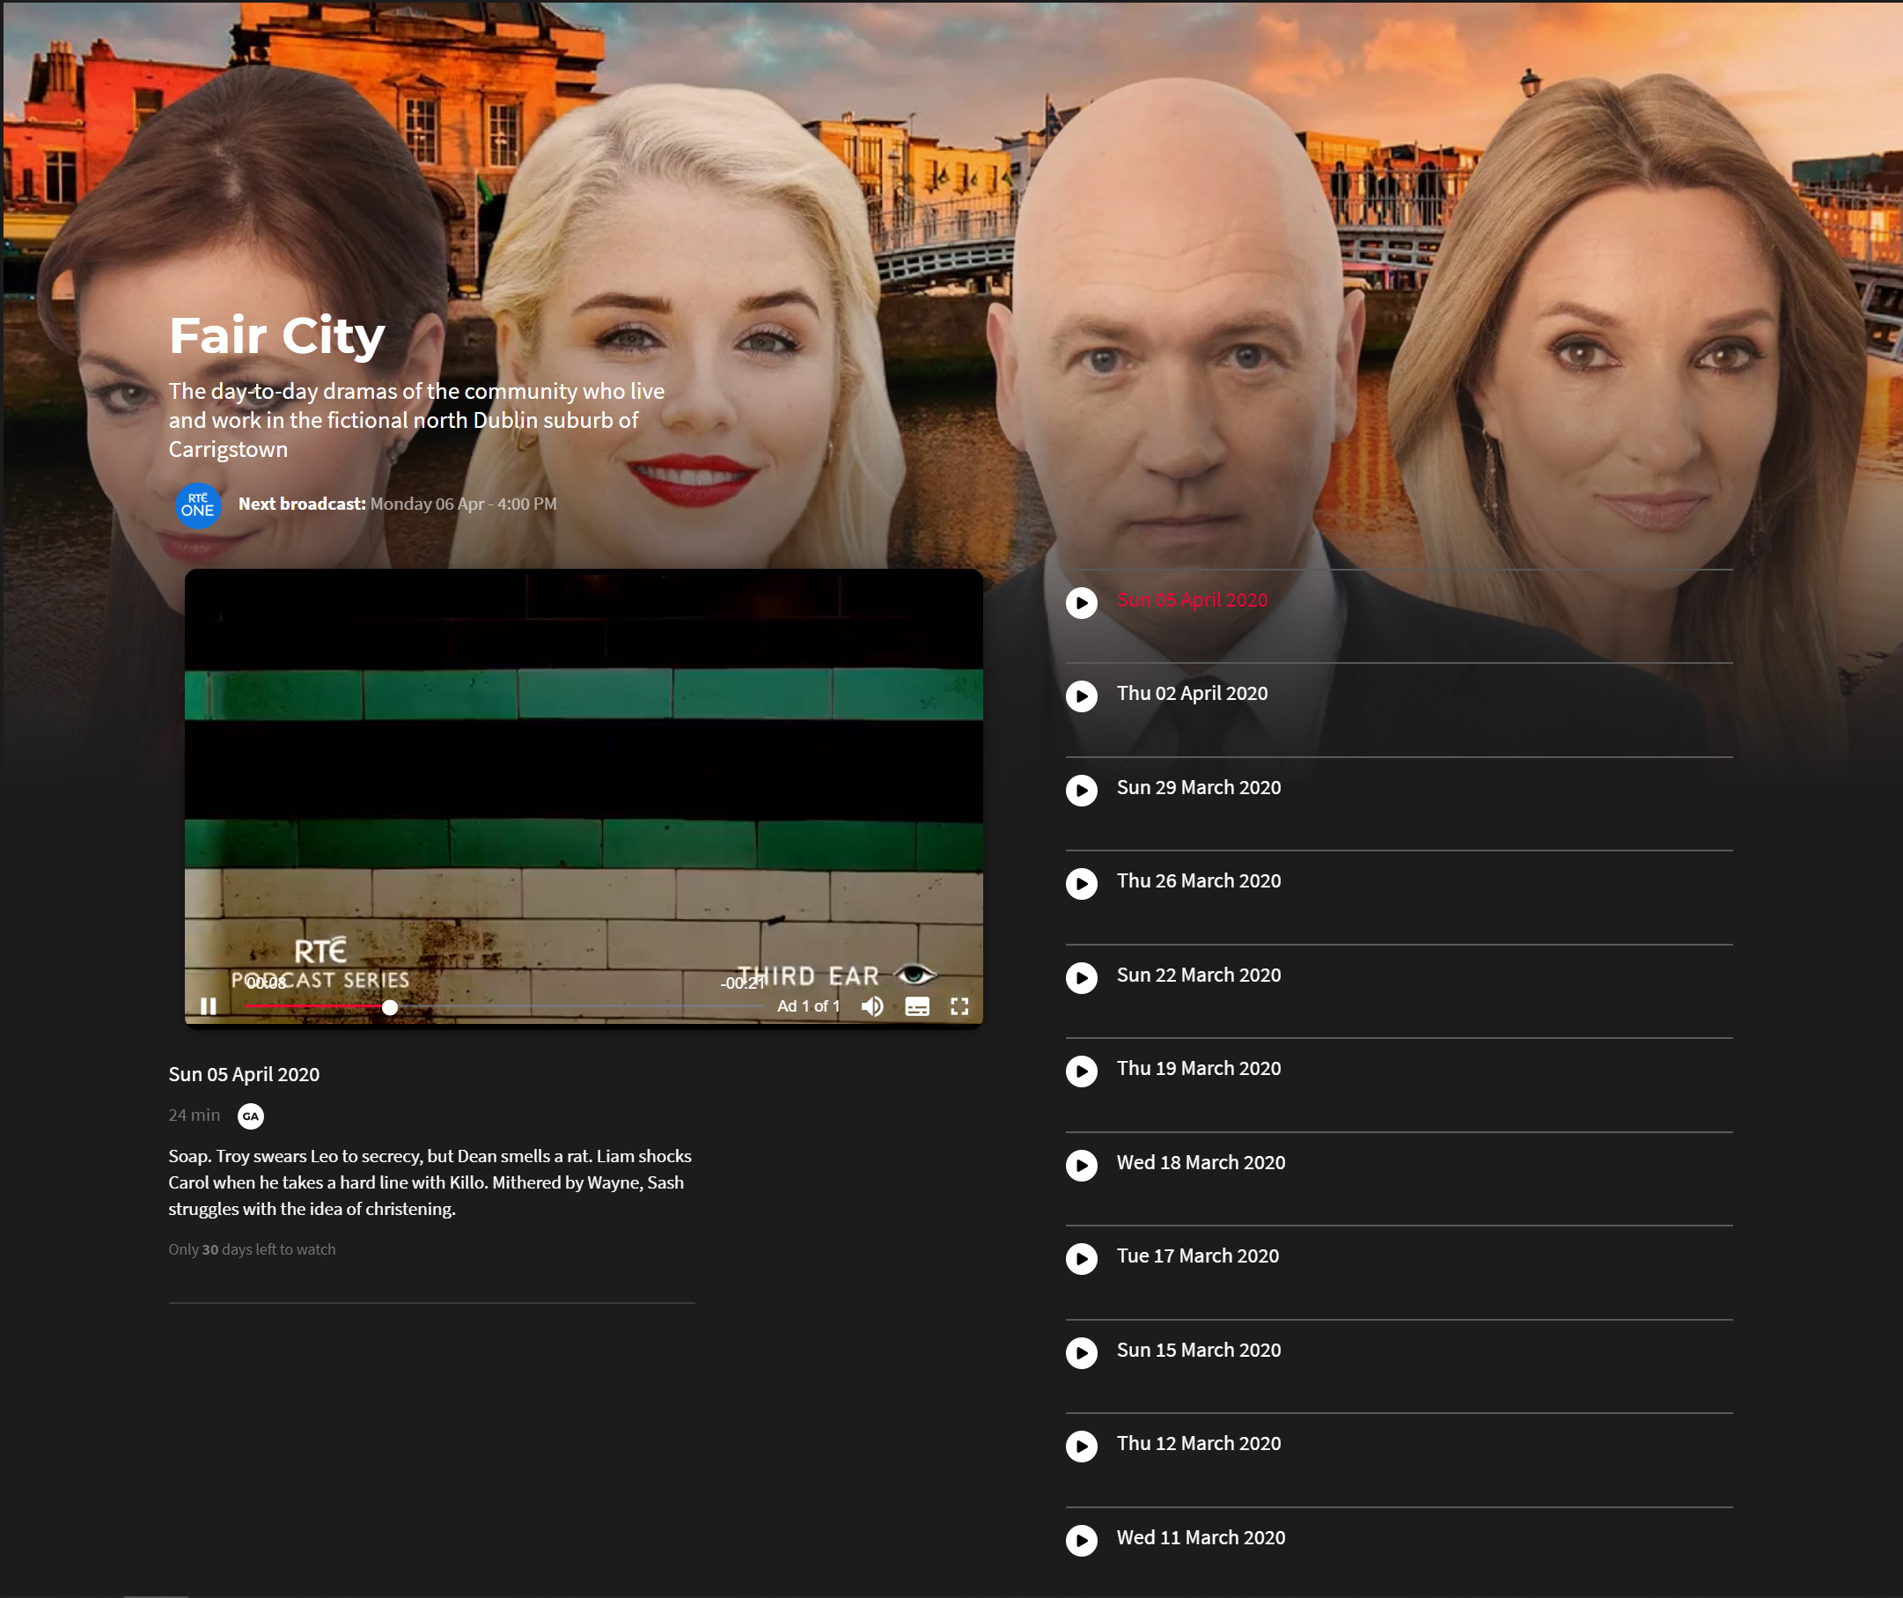Play icon for Sun 15 March 2020
Image resolution: width=1903 pixels, height=1598 pixels.
pyautogui.click(x=1081, y=1353)
